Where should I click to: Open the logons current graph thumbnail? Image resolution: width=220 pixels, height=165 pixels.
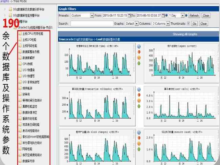pyautogui.click(x=182, y=63)
